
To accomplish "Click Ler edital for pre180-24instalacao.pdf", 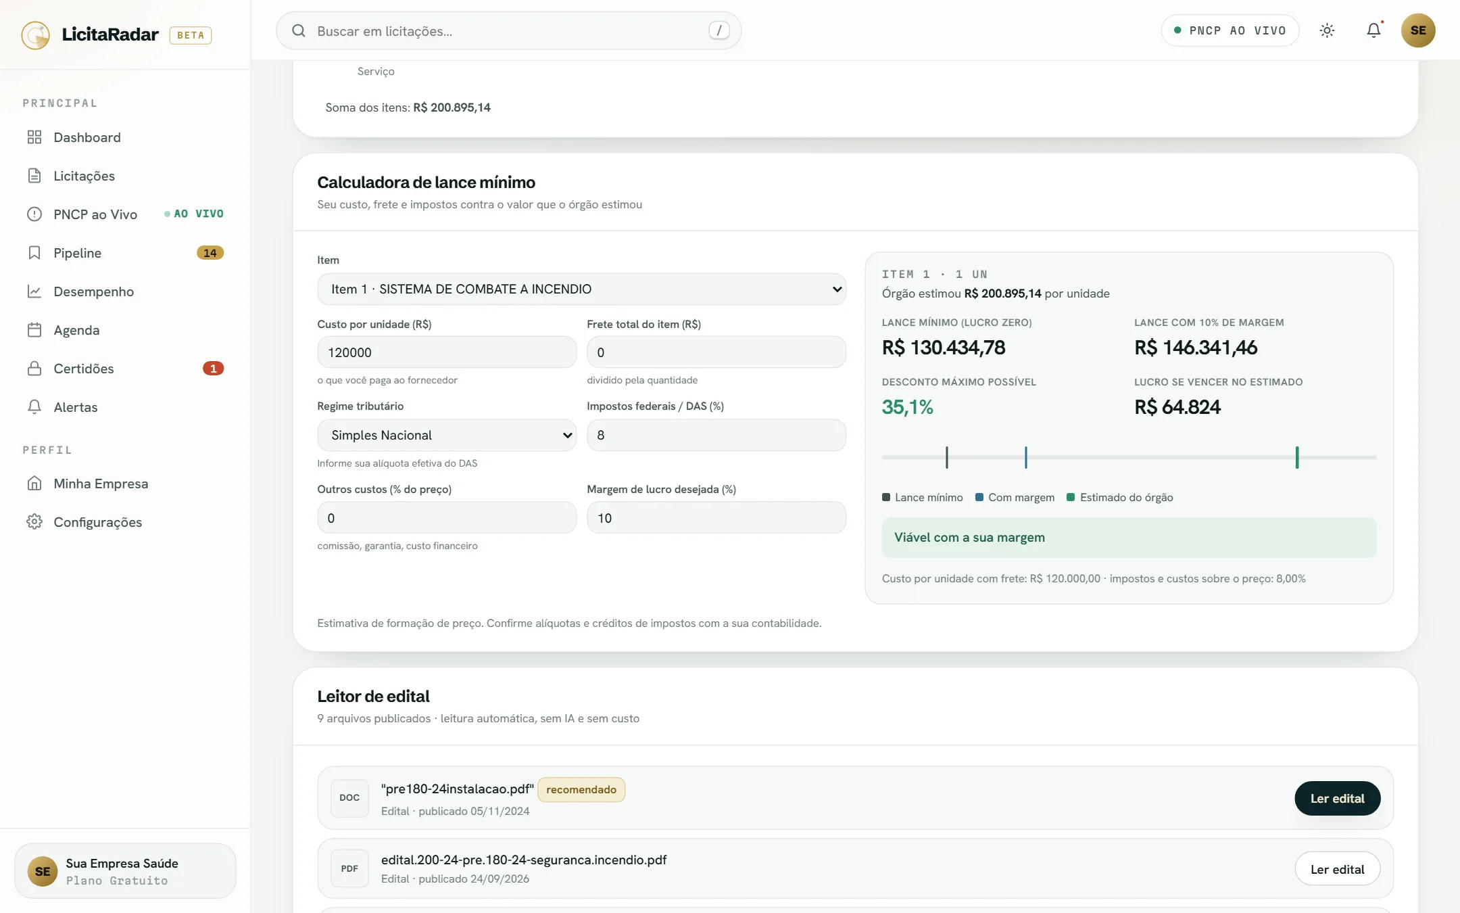I will click(x=1337, y=799).
